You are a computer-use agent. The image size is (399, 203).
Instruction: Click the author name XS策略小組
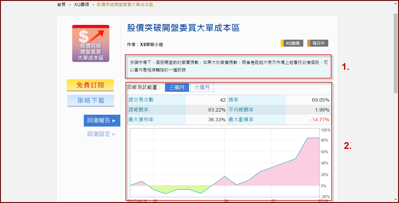pyautogui.click(x=151, y=45)
